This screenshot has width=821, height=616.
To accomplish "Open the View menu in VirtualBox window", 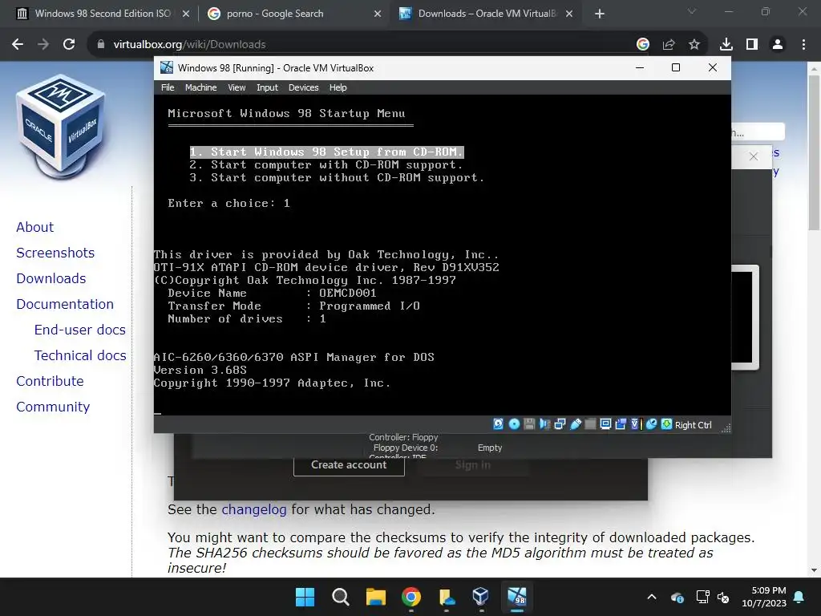I will click(x=237, y=87).
